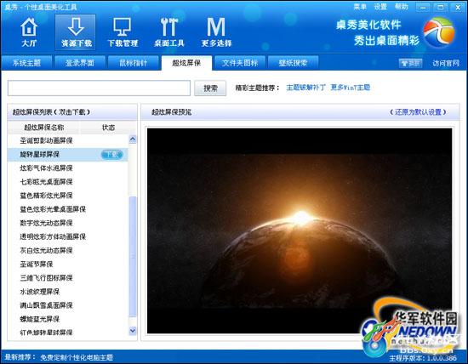This screenshot has height=364, width=468.
Task: Click the 换肤 skin button
Action: [x=411, y=63]
